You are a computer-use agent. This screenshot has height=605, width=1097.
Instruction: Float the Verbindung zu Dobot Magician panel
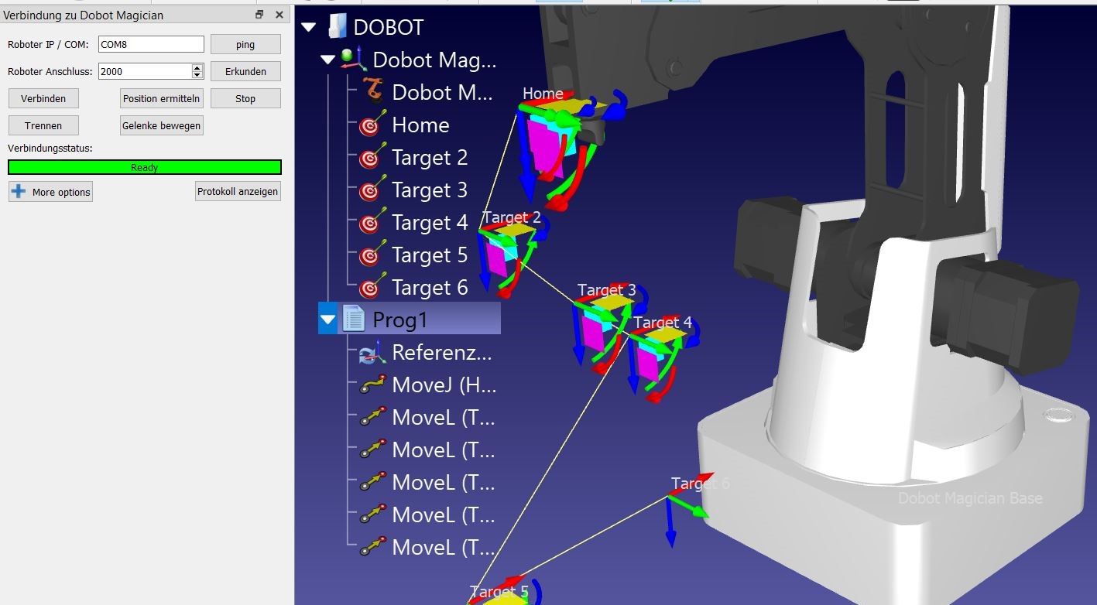click(259, 15)
